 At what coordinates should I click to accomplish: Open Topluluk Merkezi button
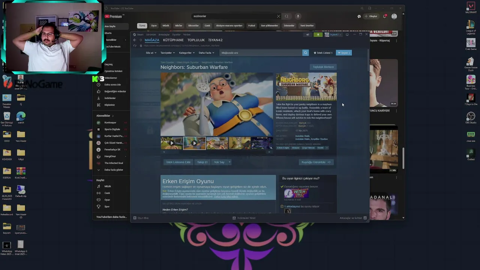[x=323, y=67]
